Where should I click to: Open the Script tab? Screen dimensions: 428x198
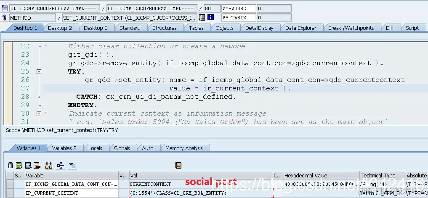point(412,28)
